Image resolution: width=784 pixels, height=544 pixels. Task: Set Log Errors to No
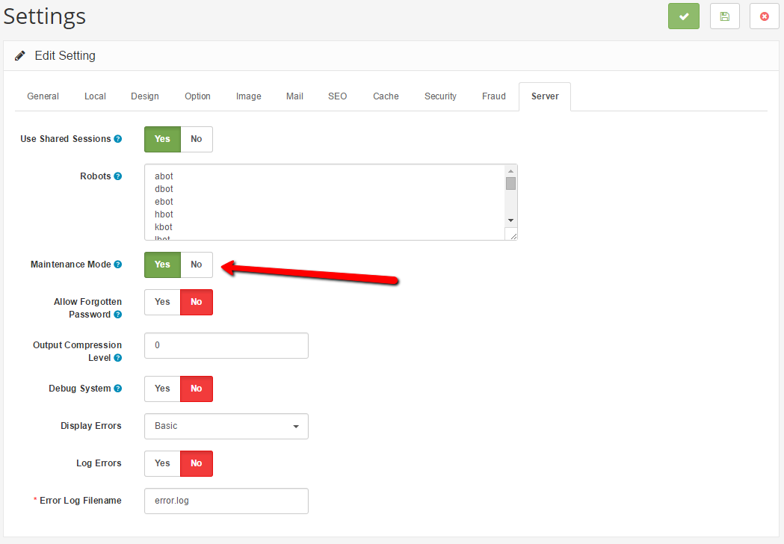tap(197, 463)
